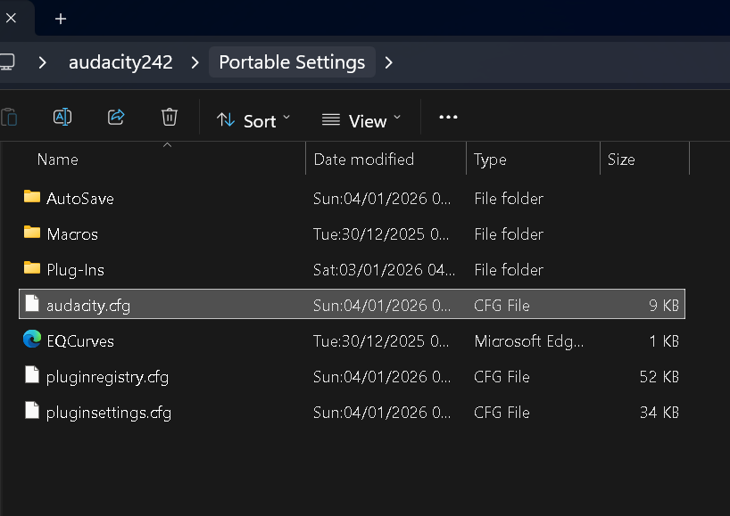Image resolution: width=730 pixels, height=516 pixels.
Task: Click the Rename icon in toolbar
Action: 62,117
